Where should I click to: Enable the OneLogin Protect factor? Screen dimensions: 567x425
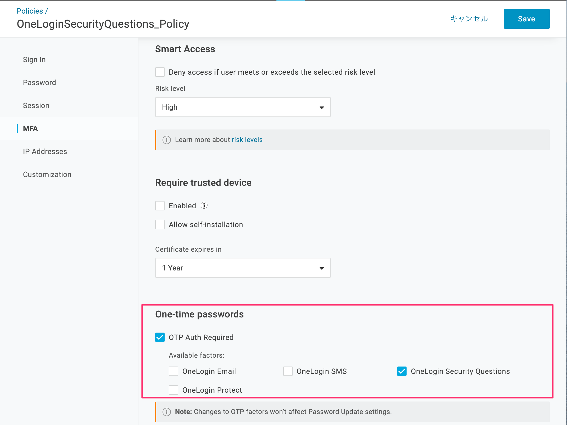click(173, 390)
